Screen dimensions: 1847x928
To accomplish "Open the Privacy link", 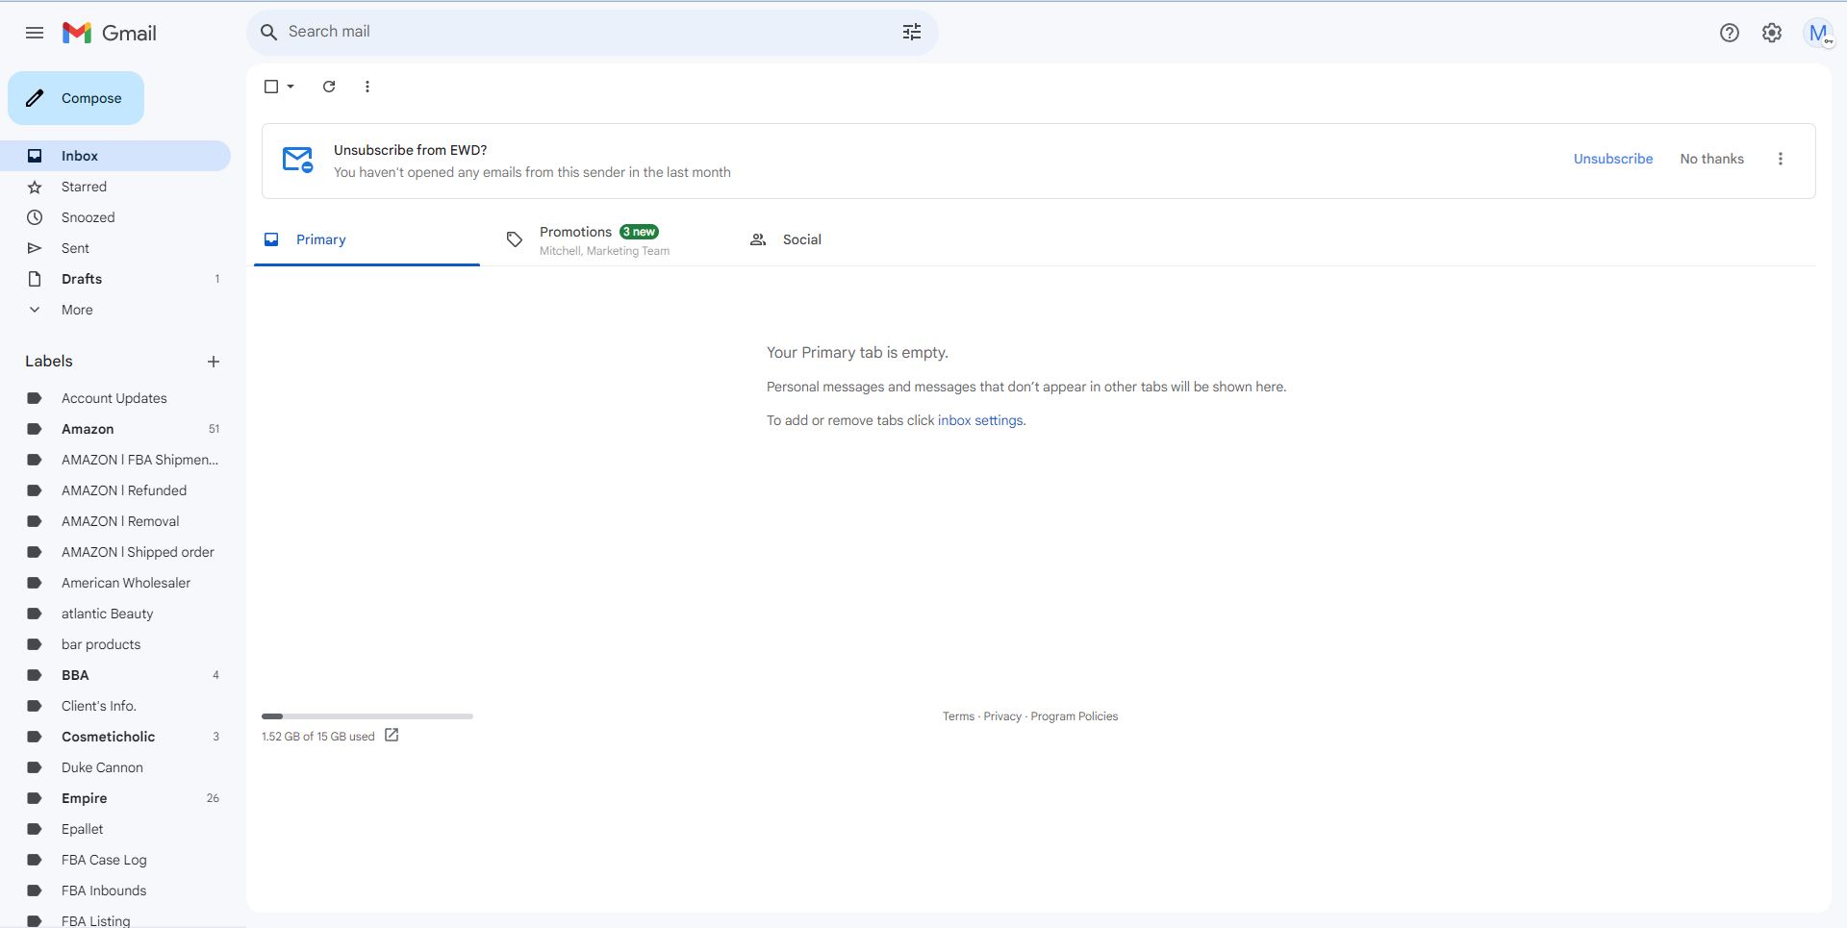I will [x=1002, y=716].
